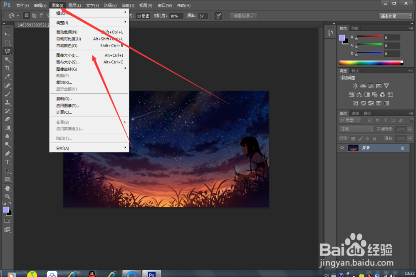
Task: Click the 调整边缘 button
Action: pos(243,16)
